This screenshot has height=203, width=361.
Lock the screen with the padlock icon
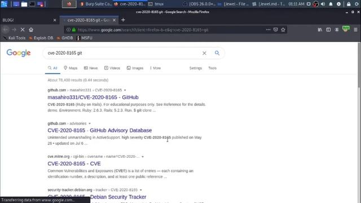[x=349, y=4]
